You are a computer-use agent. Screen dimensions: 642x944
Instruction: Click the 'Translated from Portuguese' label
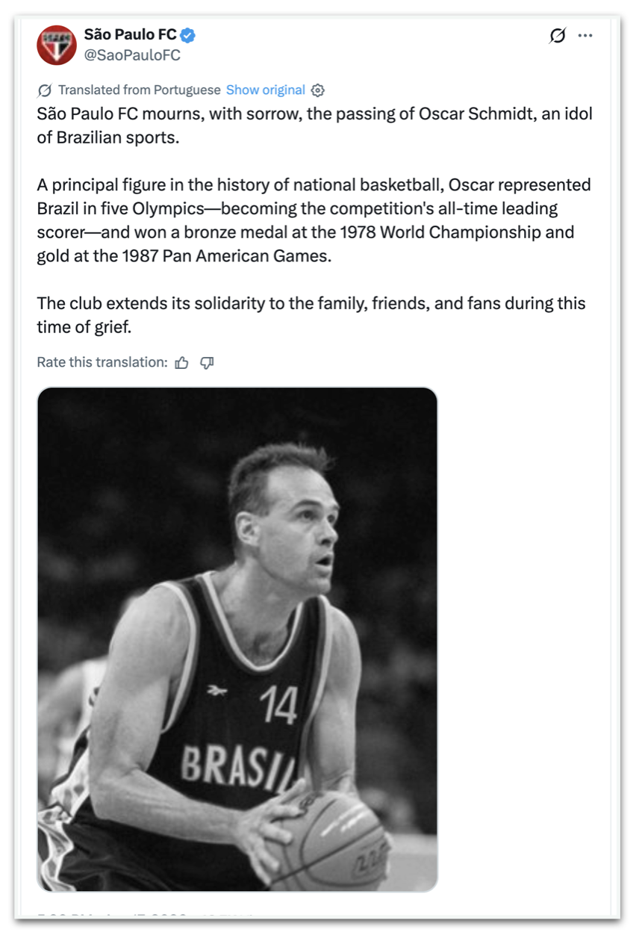tap(139, 90)
